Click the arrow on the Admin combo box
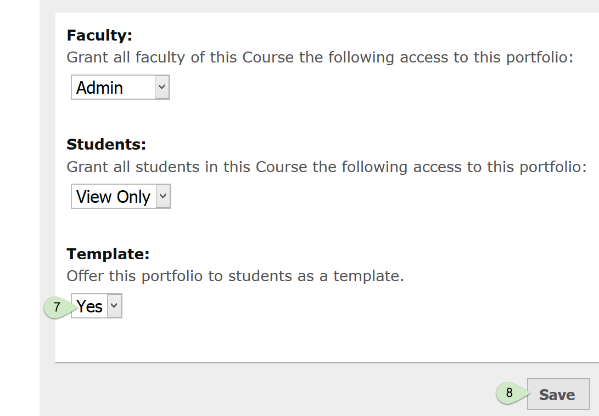This screenshot has width=599, height=416. point(162,87)
